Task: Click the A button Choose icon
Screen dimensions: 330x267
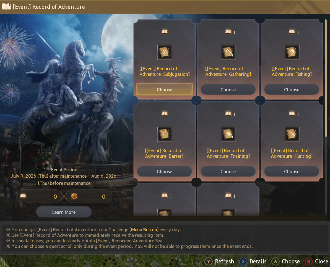Action: pyautogui.click(x=275, y=261)
